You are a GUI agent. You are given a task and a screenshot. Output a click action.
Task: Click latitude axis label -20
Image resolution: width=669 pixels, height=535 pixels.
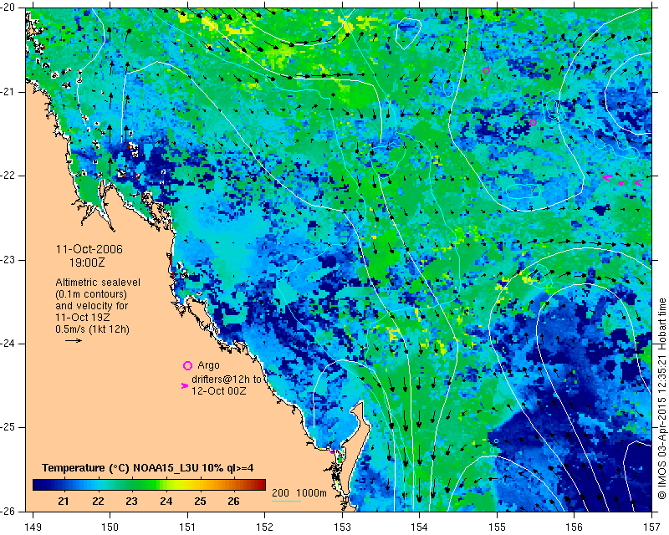(8, 8)
